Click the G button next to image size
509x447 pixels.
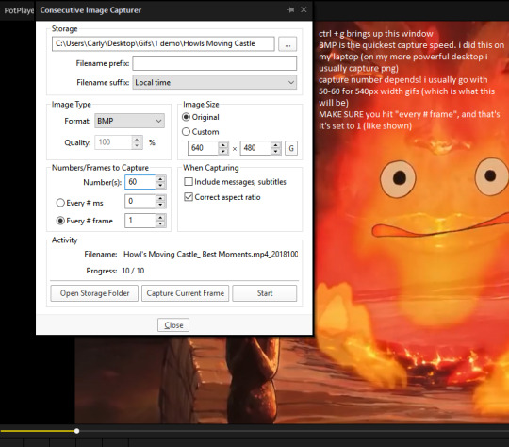click(x=291, y=148)
